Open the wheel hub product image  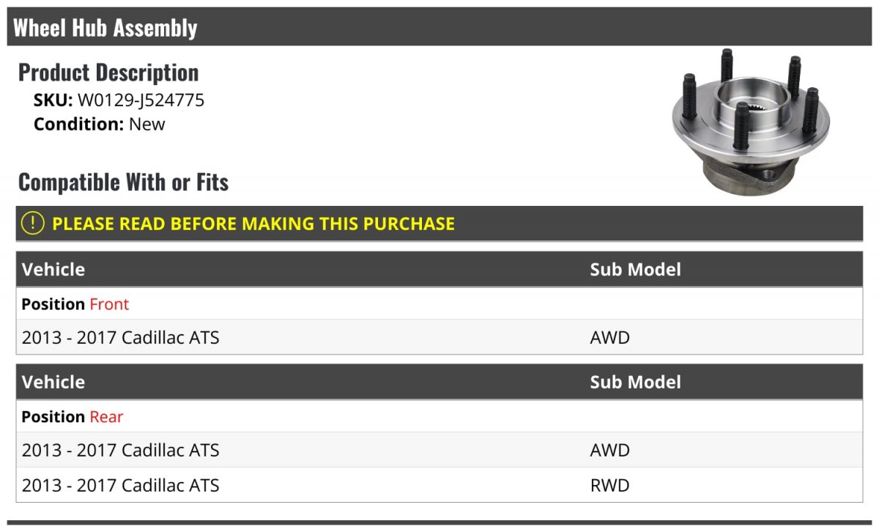click(752, 121)
